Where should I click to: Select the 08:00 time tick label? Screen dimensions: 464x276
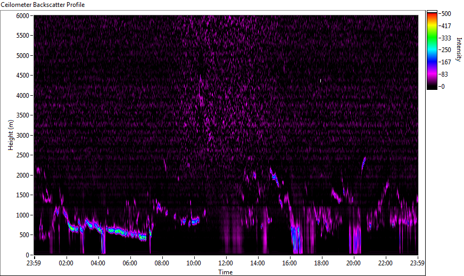tap(162, 263)
